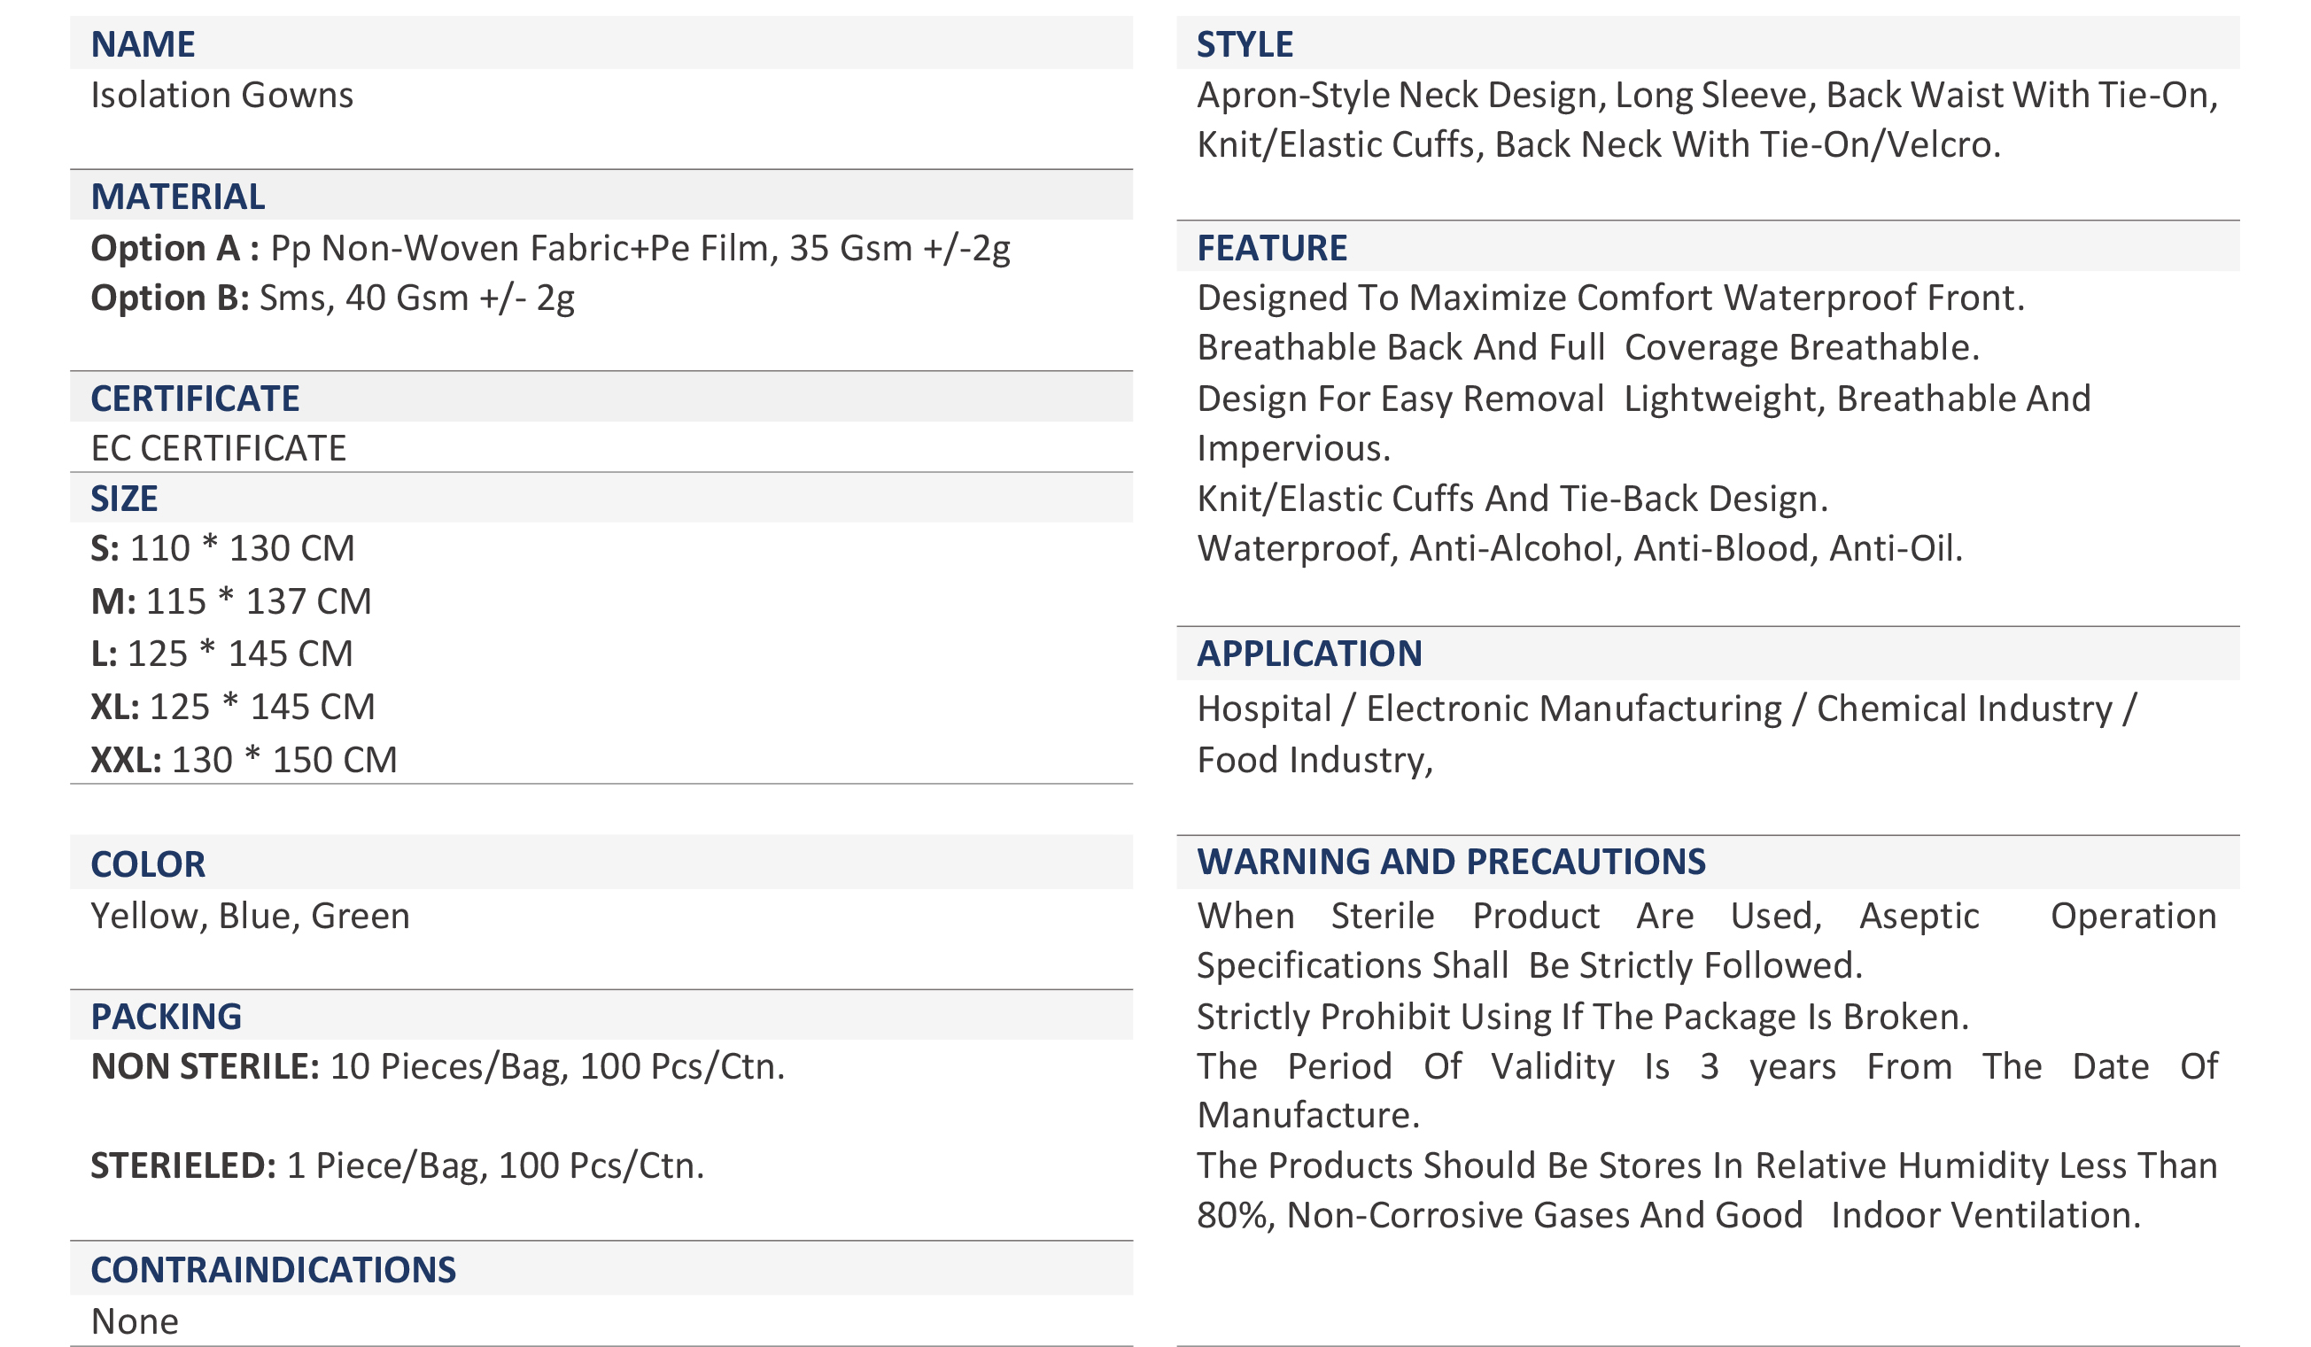Click the SIZE section heading
The image size is (2311, 1347).
click(124, 499)
